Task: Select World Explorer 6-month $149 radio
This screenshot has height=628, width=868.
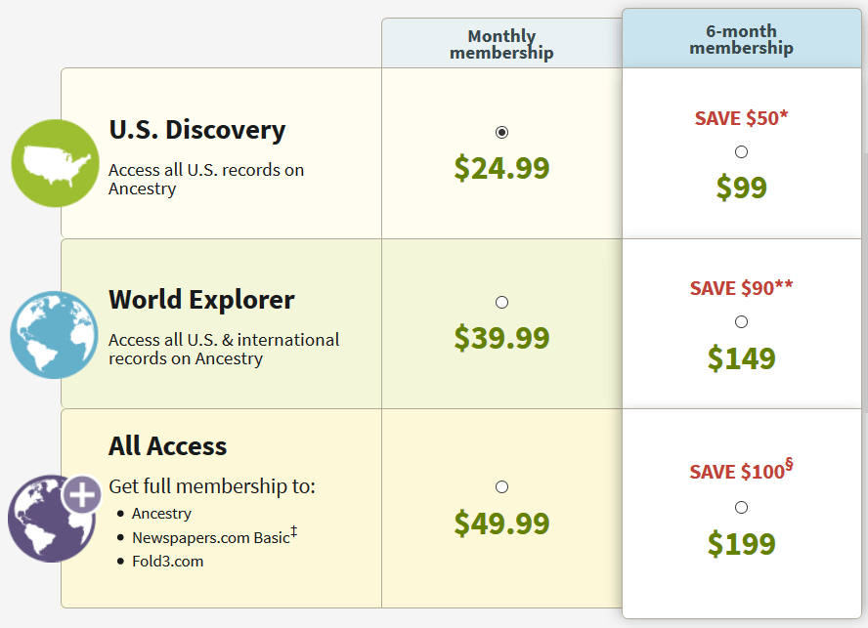Action: click(741, 321)
